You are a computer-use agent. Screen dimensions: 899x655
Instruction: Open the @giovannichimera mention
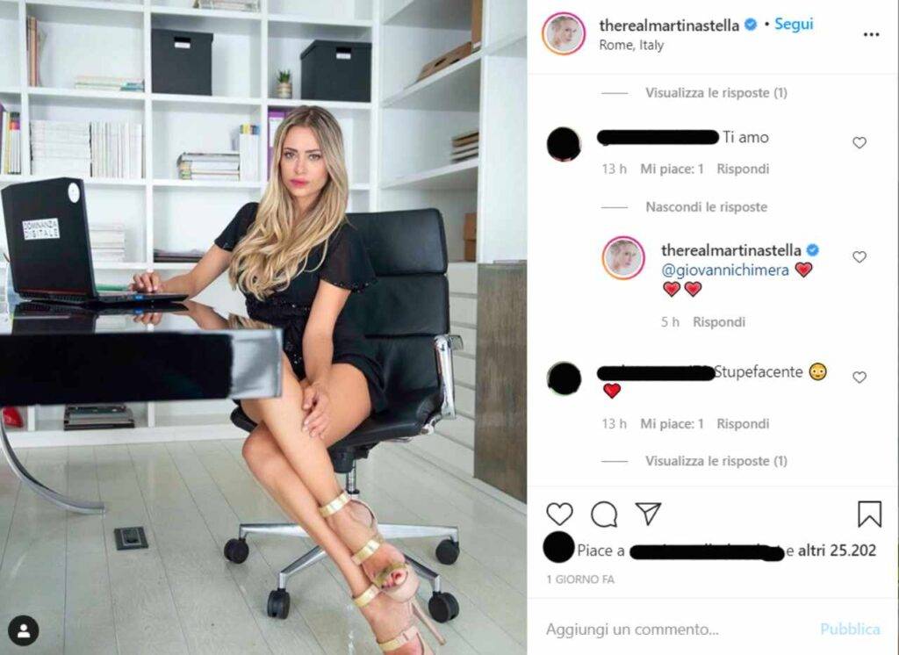[x=724, y=270]
